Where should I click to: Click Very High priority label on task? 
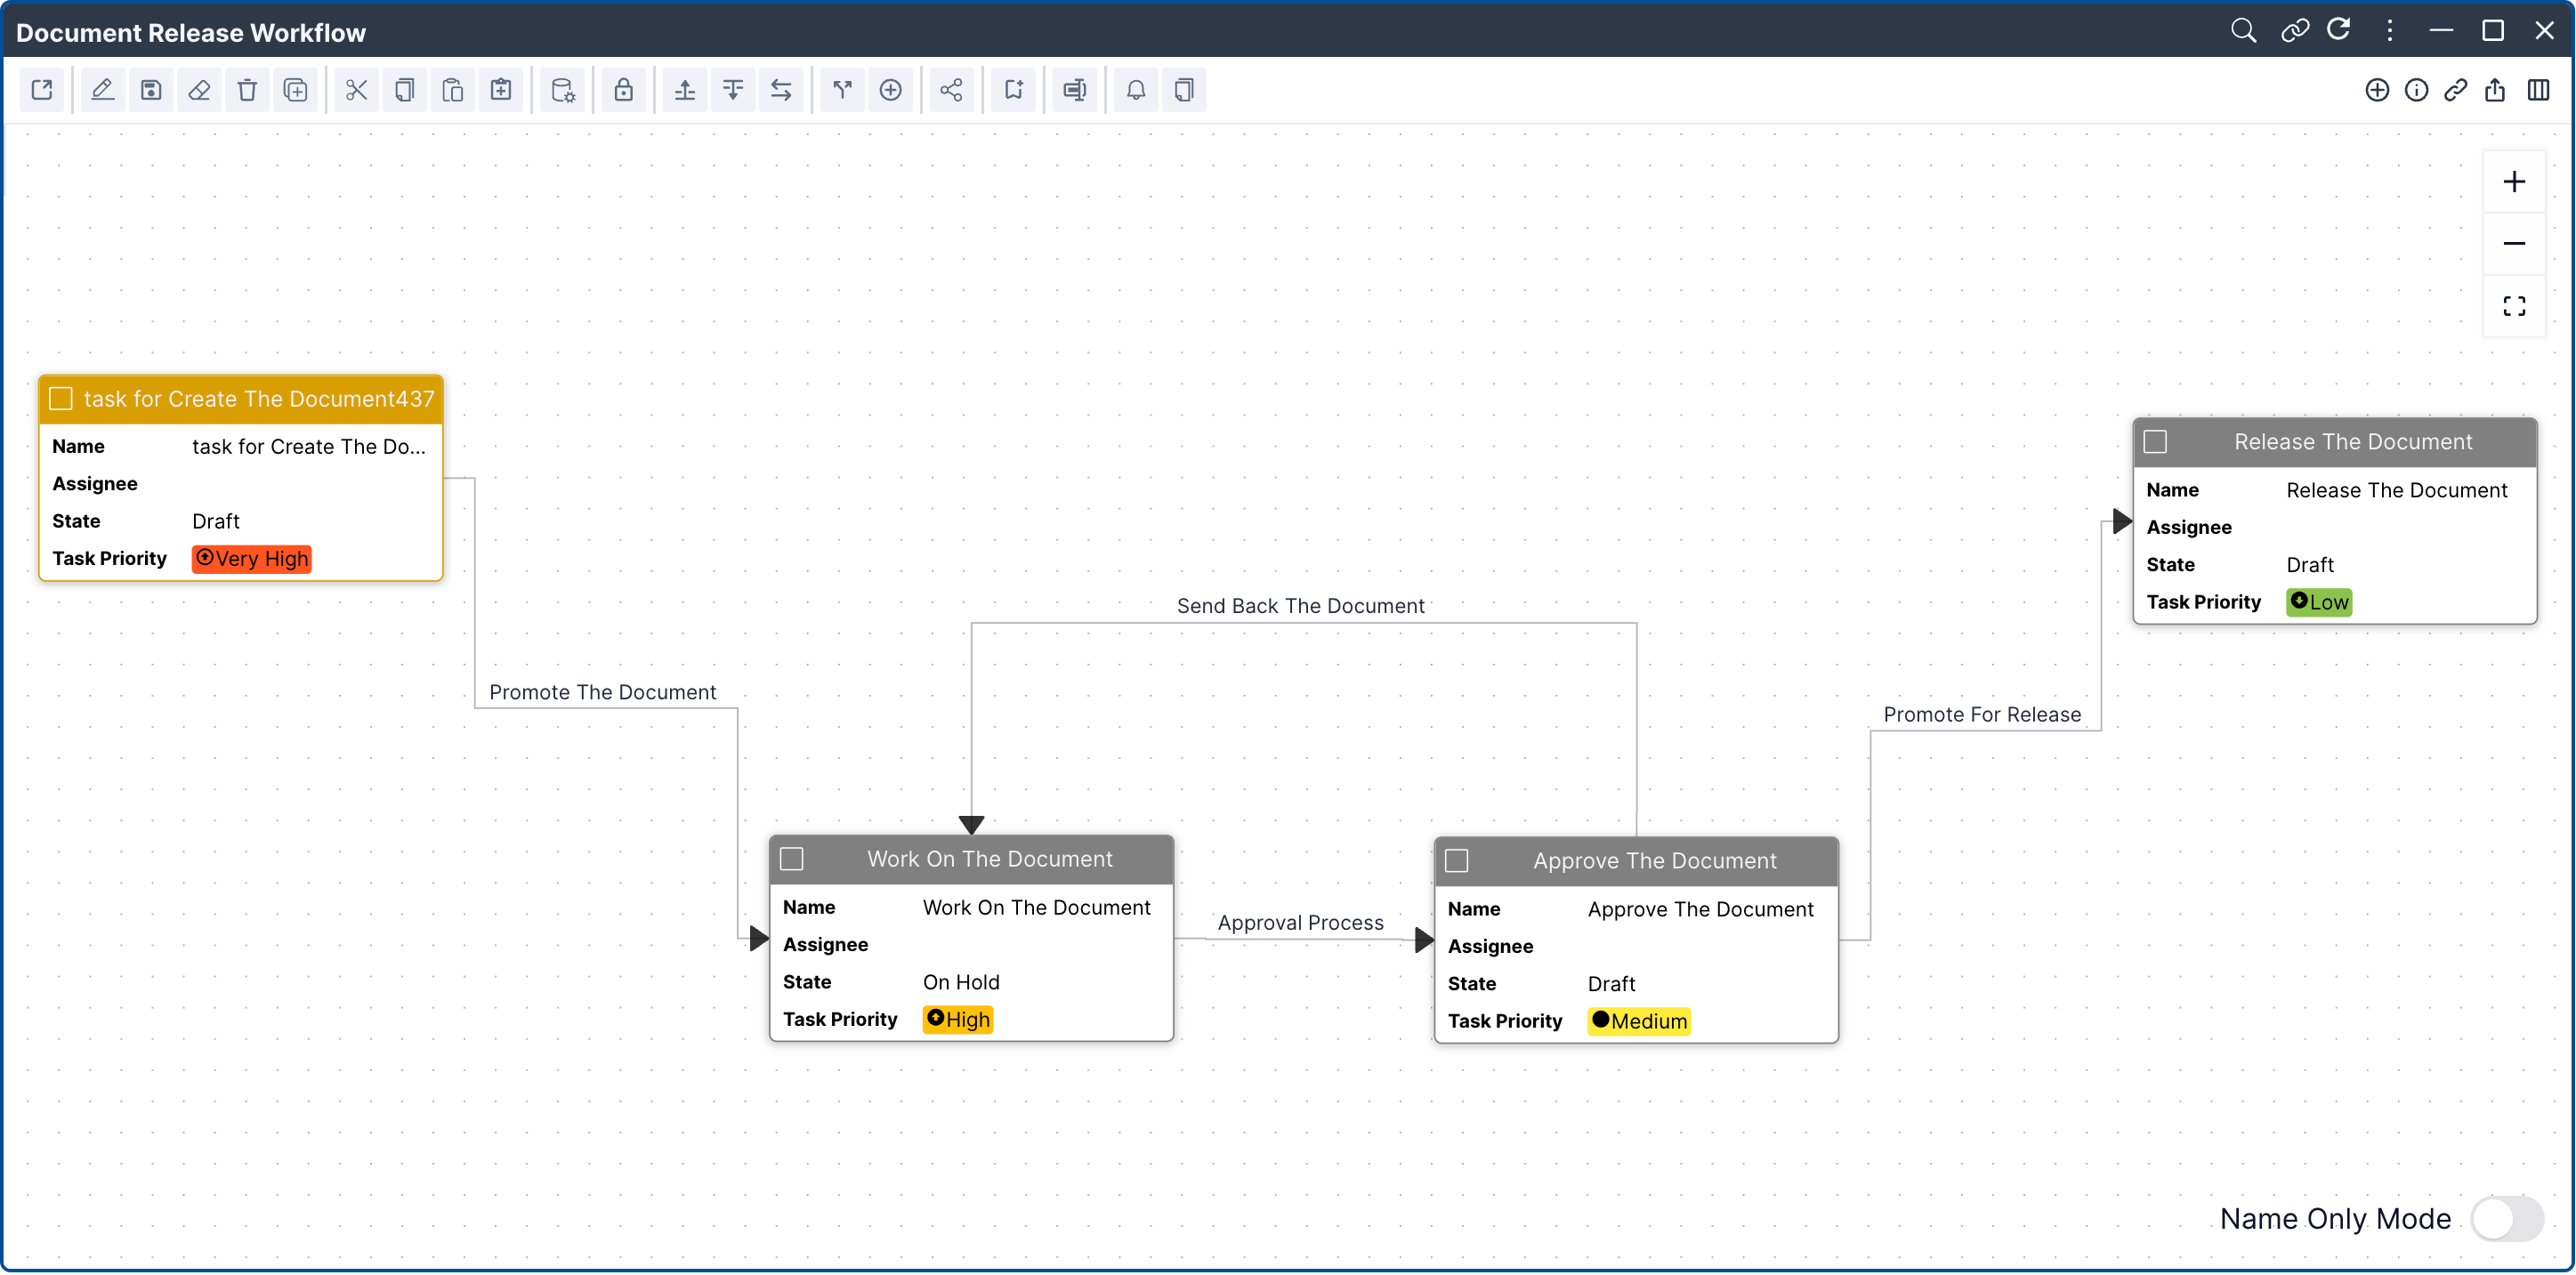[x=251, y=559]
